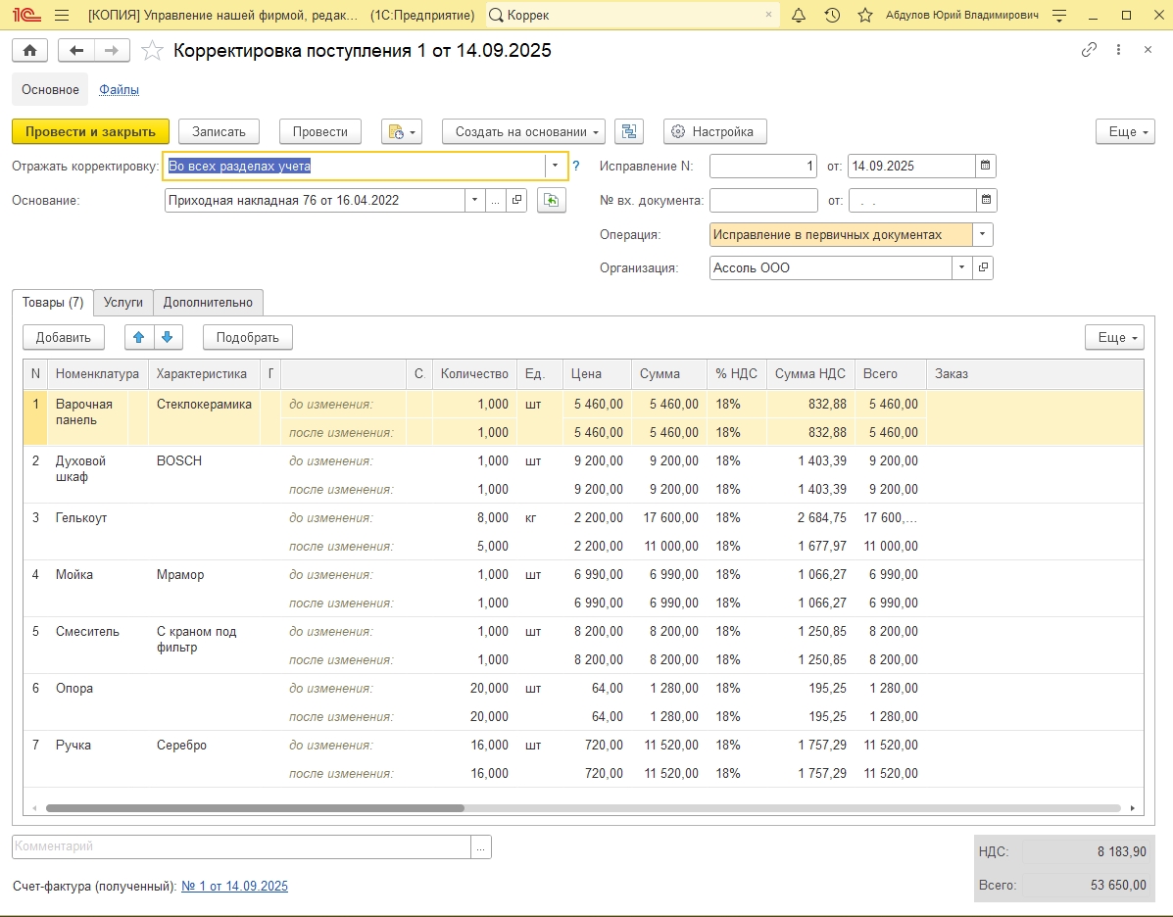
Task: Expand the 'Операция' dropdown
Action: [982, 235]
